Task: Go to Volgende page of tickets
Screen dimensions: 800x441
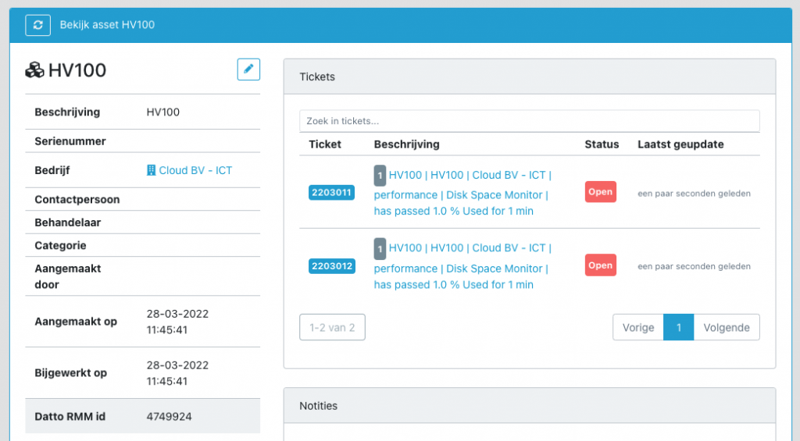Action: pos(727,327)
